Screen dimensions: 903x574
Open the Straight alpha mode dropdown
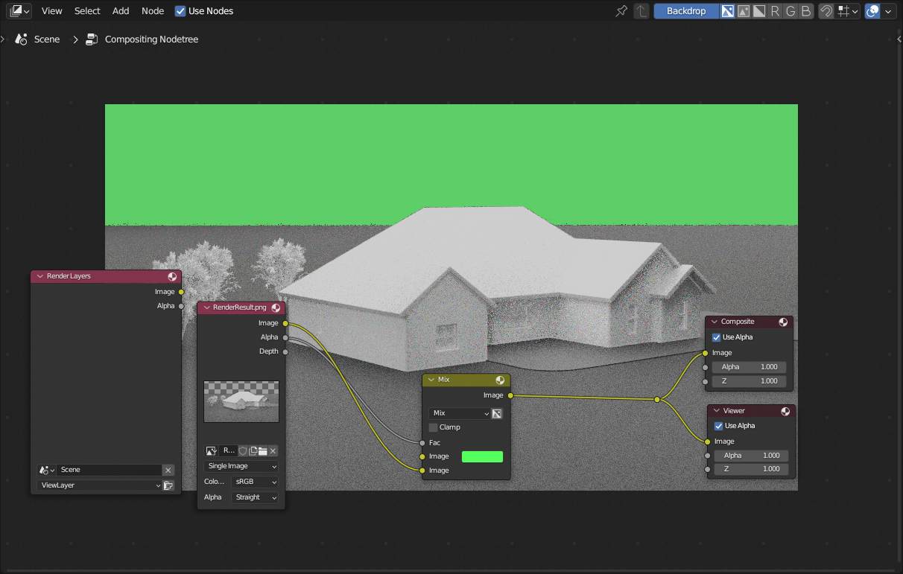point(256,497)
